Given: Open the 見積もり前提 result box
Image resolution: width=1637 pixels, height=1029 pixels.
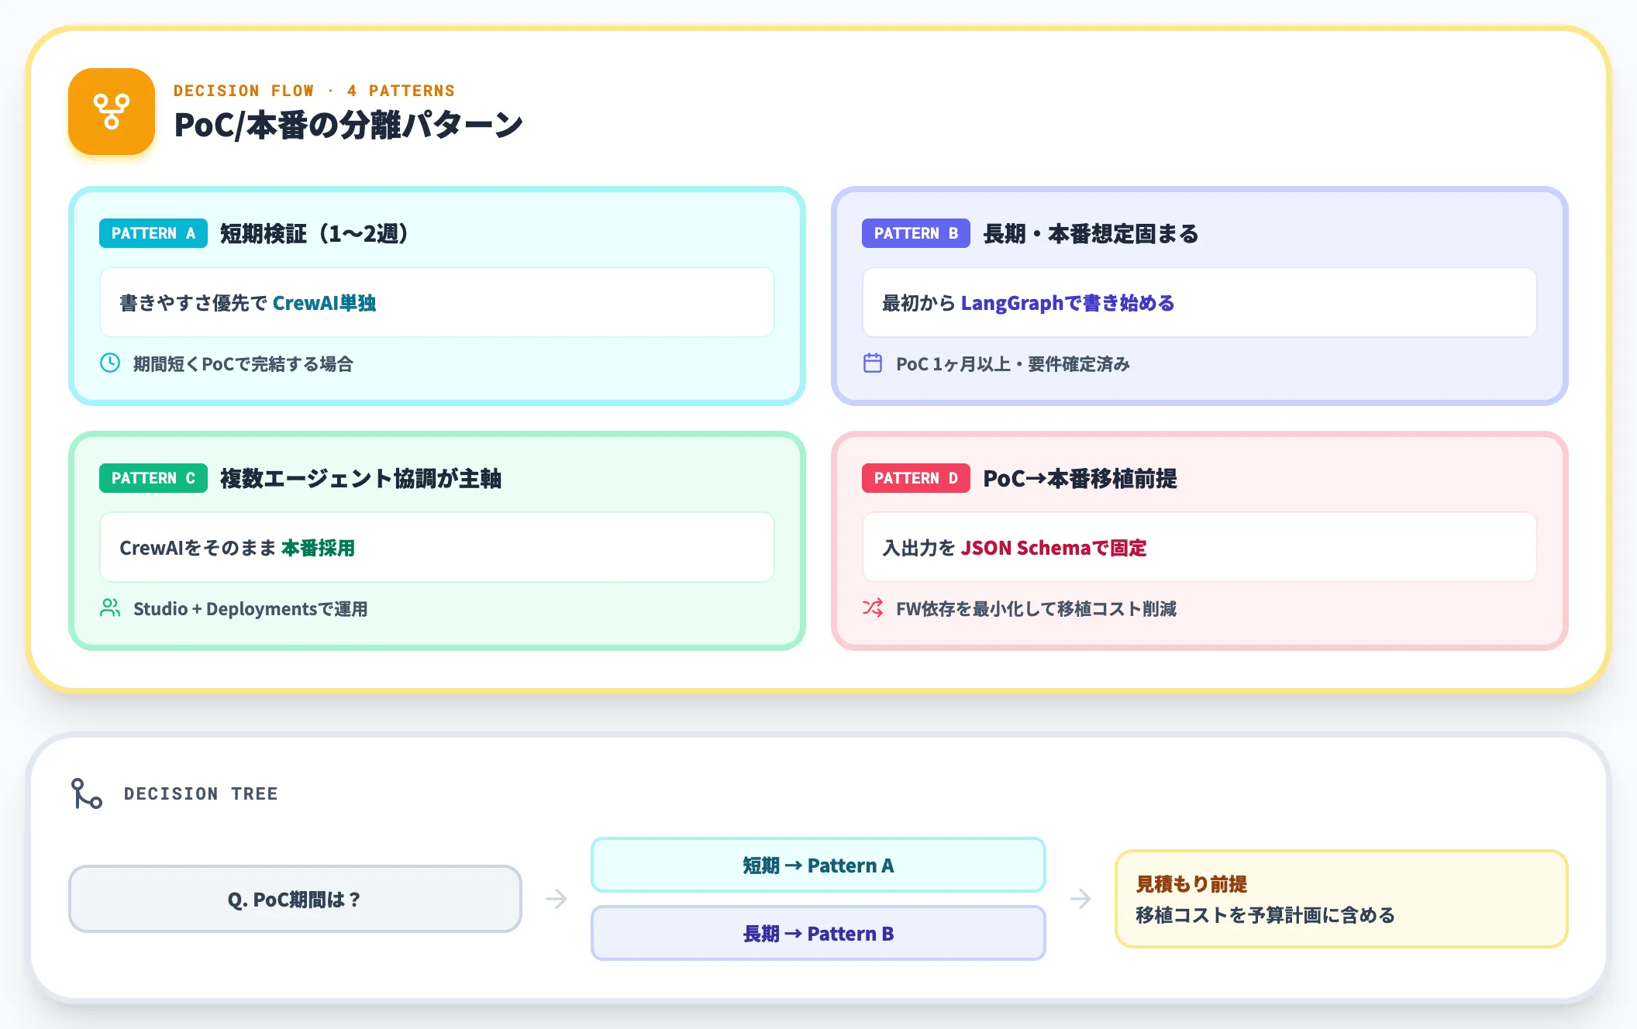Looking at the screenshot, I should click(x=1342, y=899).
